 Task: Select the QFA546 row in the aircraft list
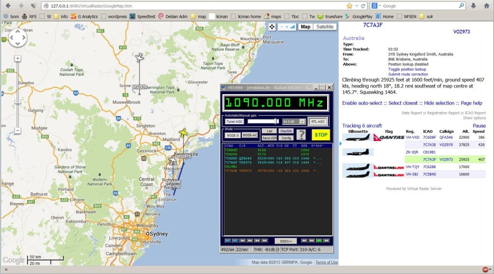414,137
